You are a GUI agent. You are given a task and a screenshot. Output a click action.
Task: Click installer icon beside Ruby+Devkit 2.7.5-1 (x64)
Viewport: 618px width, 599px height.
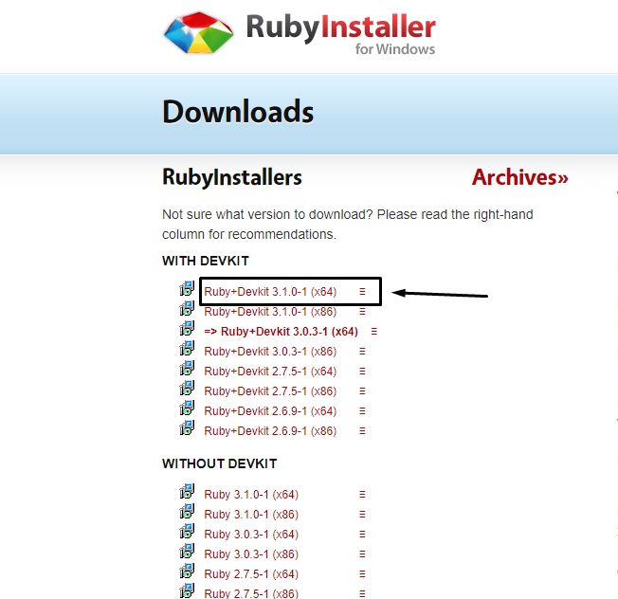188,368
